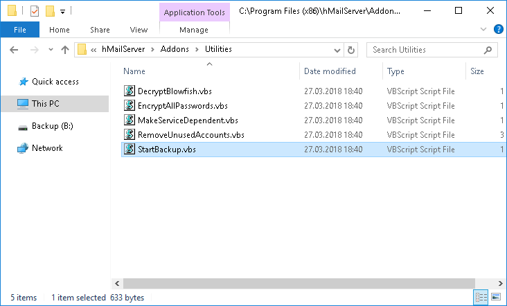This screenshot has width=507, height=306.
Task: Click the Type cell of RemoveUnusedAccounts.vbs
Action: click(420, 135)
